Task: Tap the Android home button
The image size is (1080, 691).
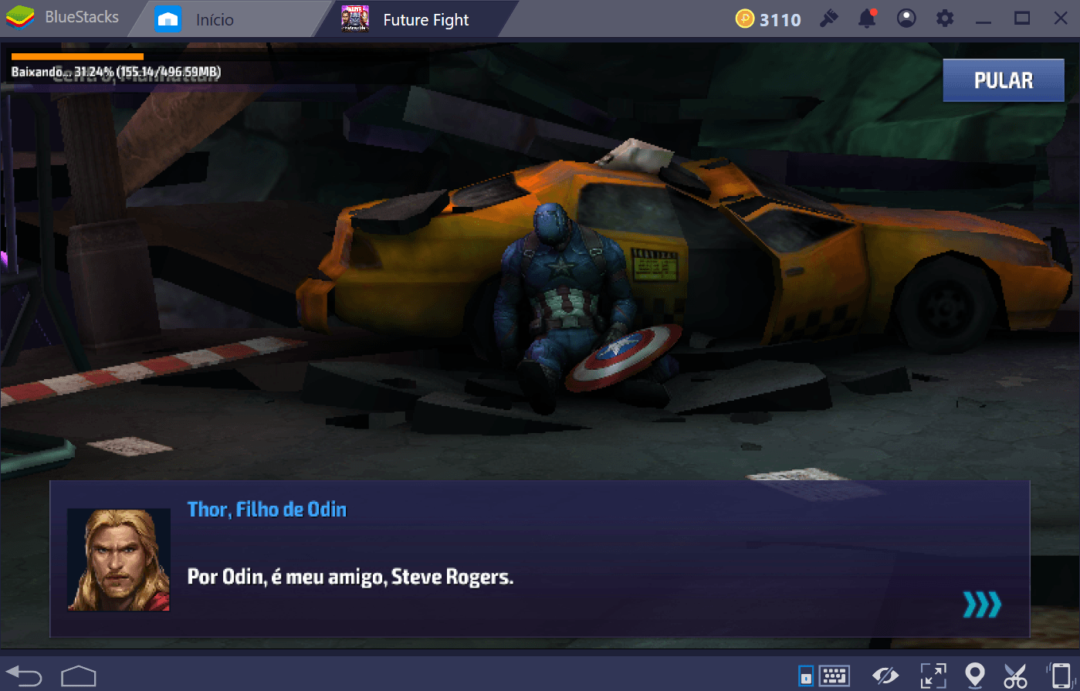Action: [x=79, y=676]
